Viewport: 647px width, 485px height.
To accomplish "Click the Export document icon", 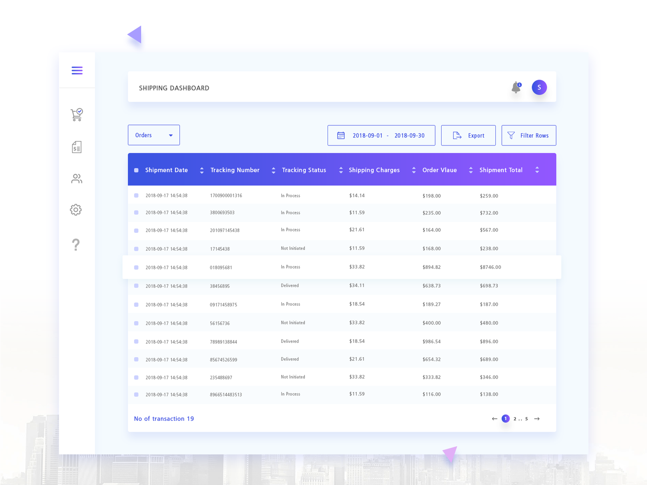I will coord(457,135).
